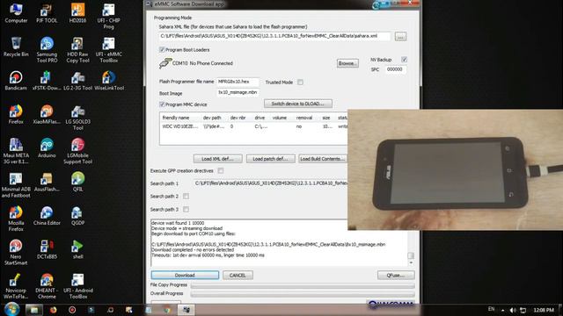Toggle the NV Backup checkbox
Screen dimensions: 563x316
pos(405,59)
